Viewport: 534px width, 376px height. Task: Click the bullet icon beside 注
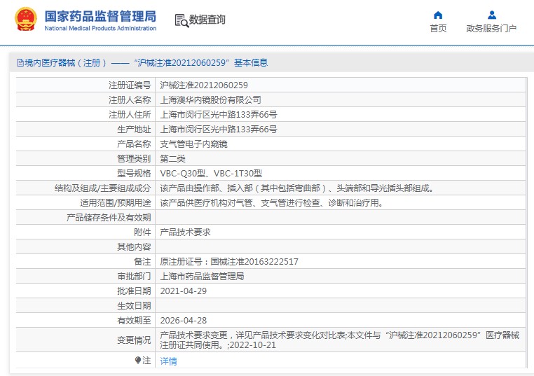click(138, 361)
